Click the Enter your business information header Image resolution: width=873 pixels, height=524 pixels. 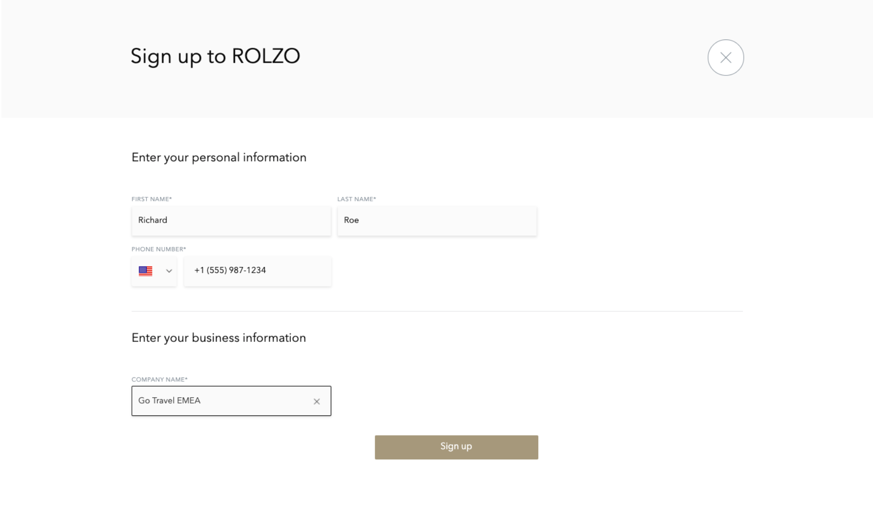(219, 338)
